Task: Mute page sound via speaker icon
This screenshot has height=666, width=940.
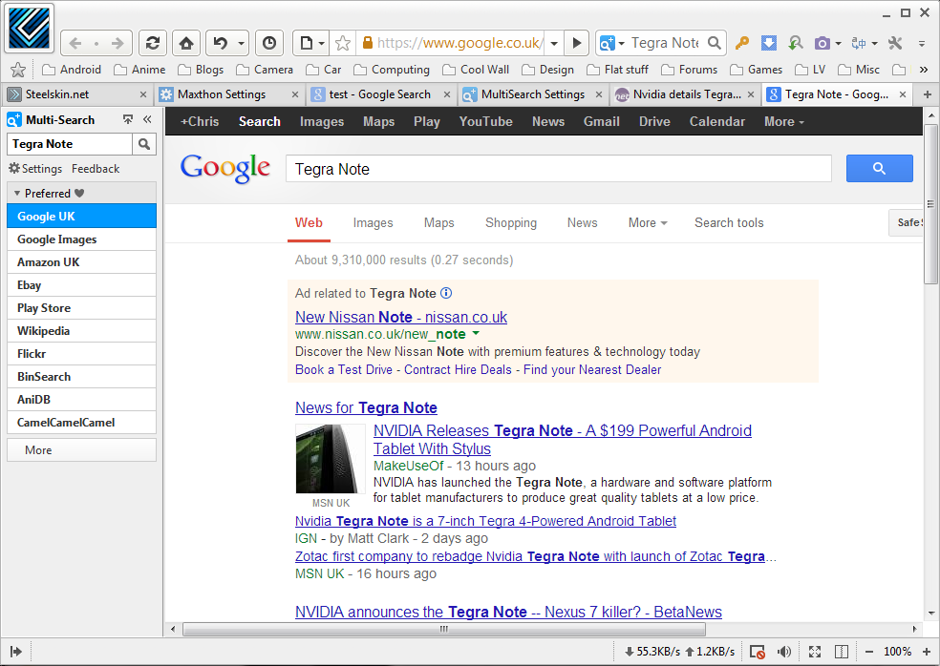Action: point(784,652)
